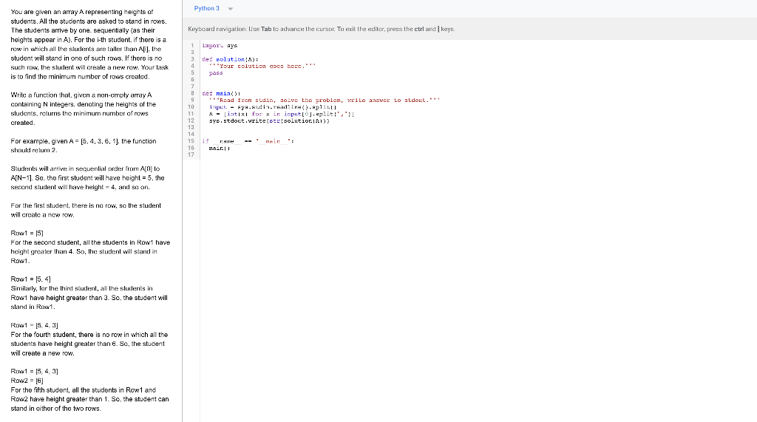
Task: Click the 'def solution(A):' code line
Action: 230,59
